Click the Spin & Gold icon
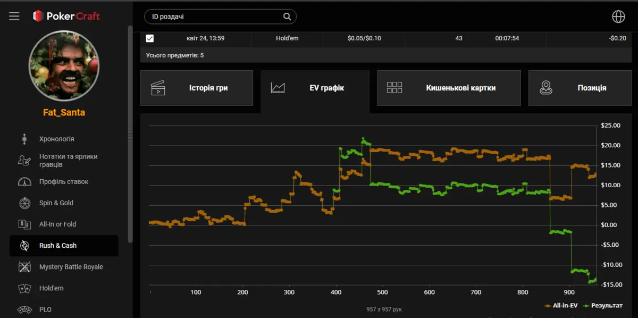This screenshot has height=318, width=638. point(24,203)
